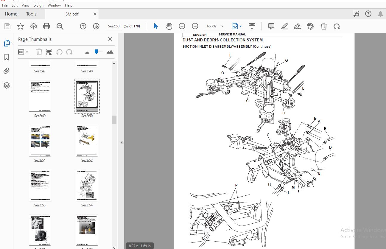386x249 pixels.
Task: Choose the Selection arrow tool
Action: click(156, 26)
